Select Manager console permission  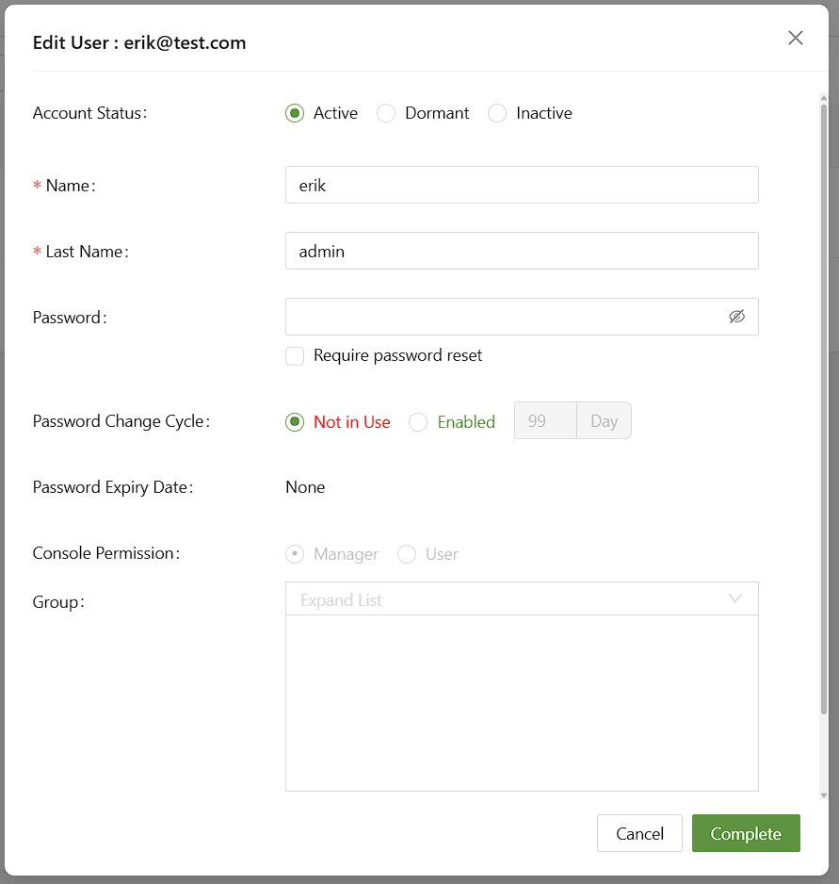pos(295,554)
